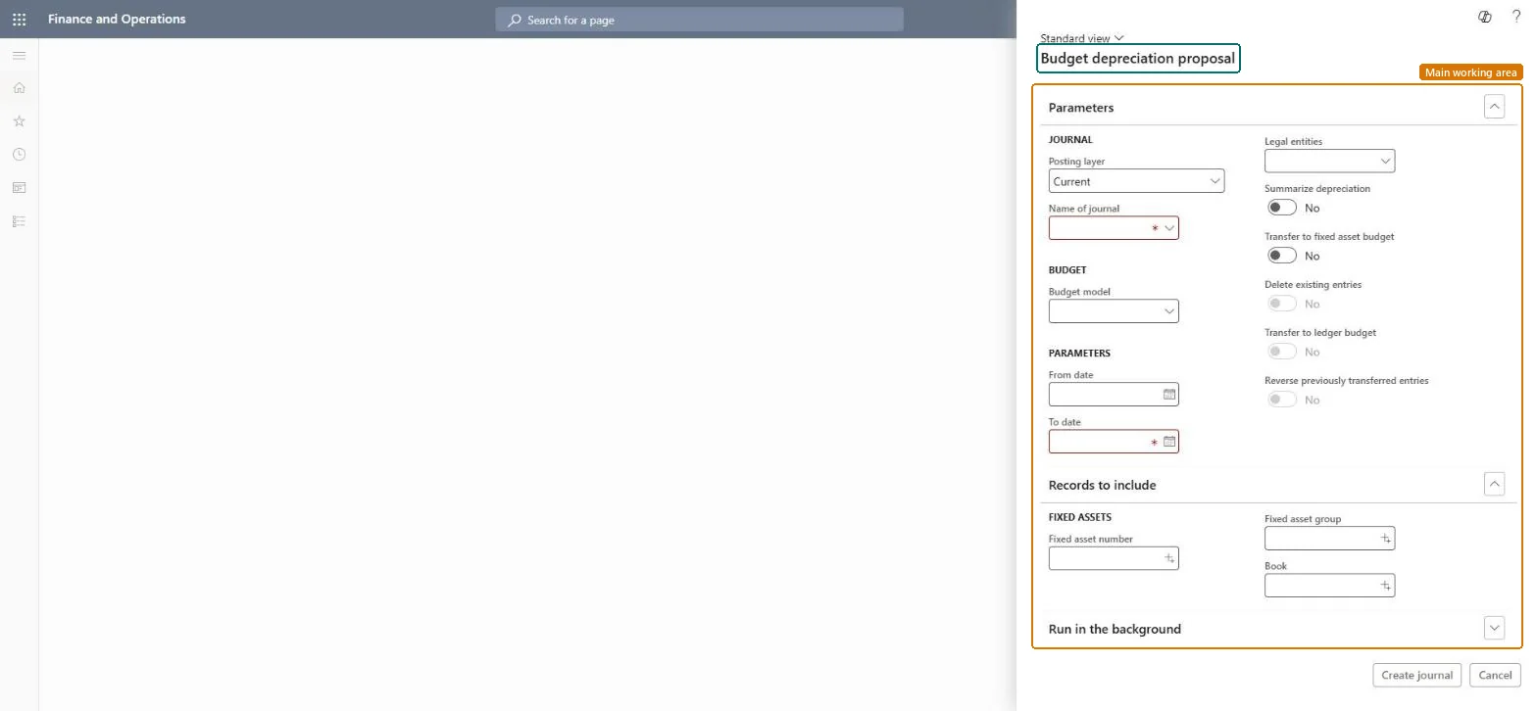Screen dimensions: 1537x711
Task: Go to Home via sidebar icon
Action: [x=19, y=88]
